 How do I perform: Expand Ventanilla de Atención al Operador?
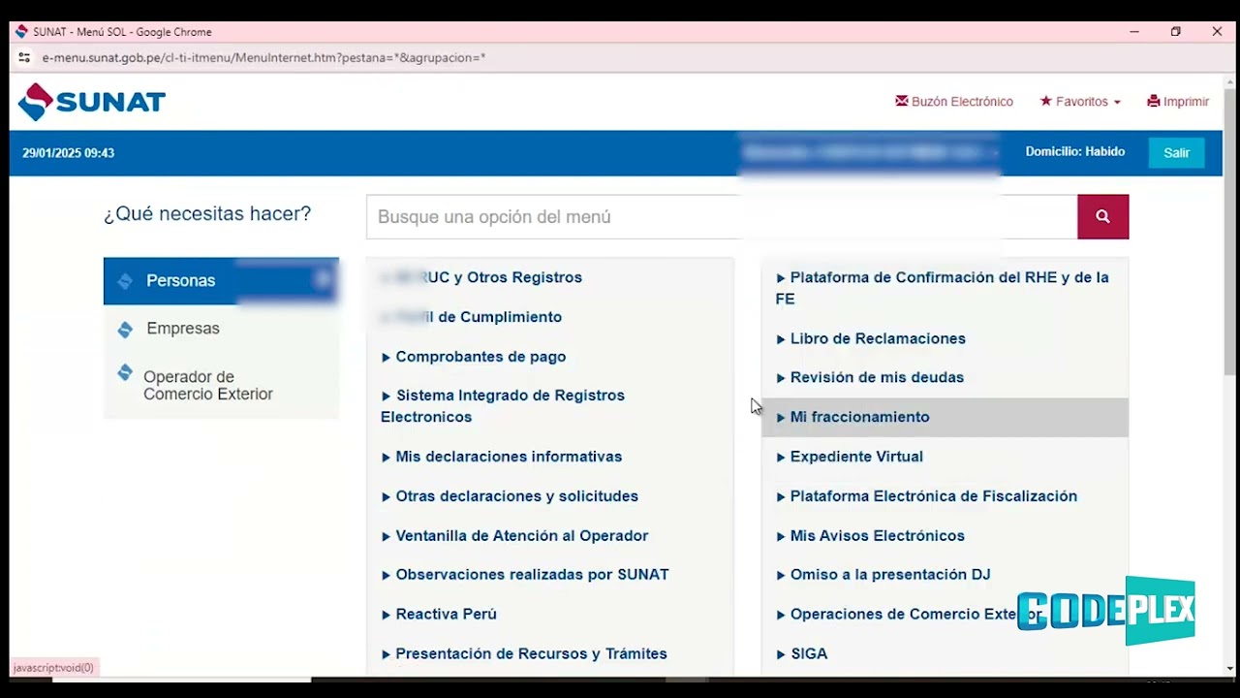coord(514,536)
